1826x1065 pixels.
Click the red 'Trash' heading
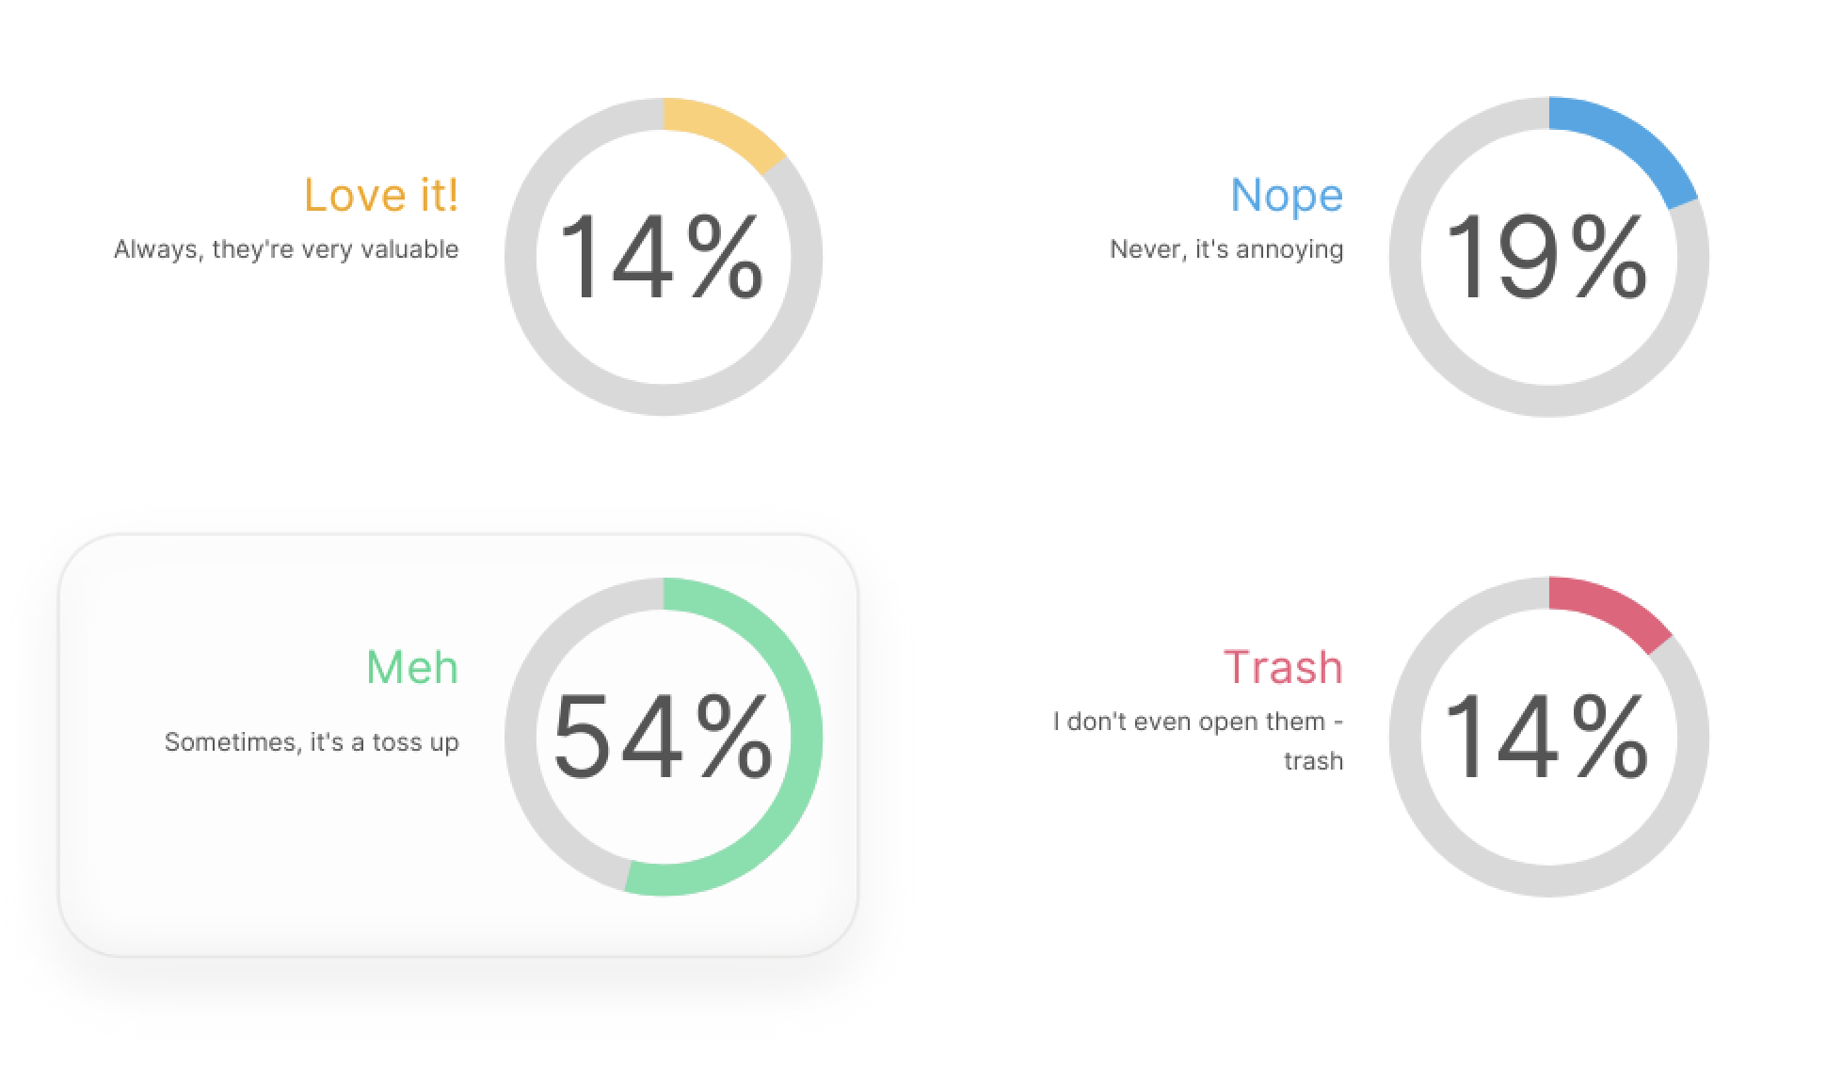[1283, 667]
